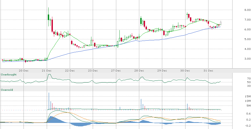Click the 10M volume axis label
This screenshot has width=251, height=129.
(x=248, y=101)
